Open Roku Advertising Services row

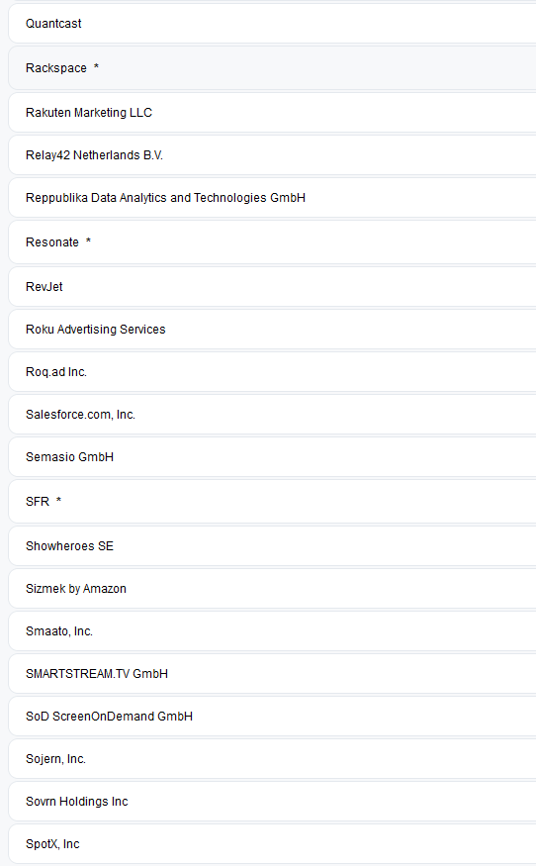click(273, 330)
